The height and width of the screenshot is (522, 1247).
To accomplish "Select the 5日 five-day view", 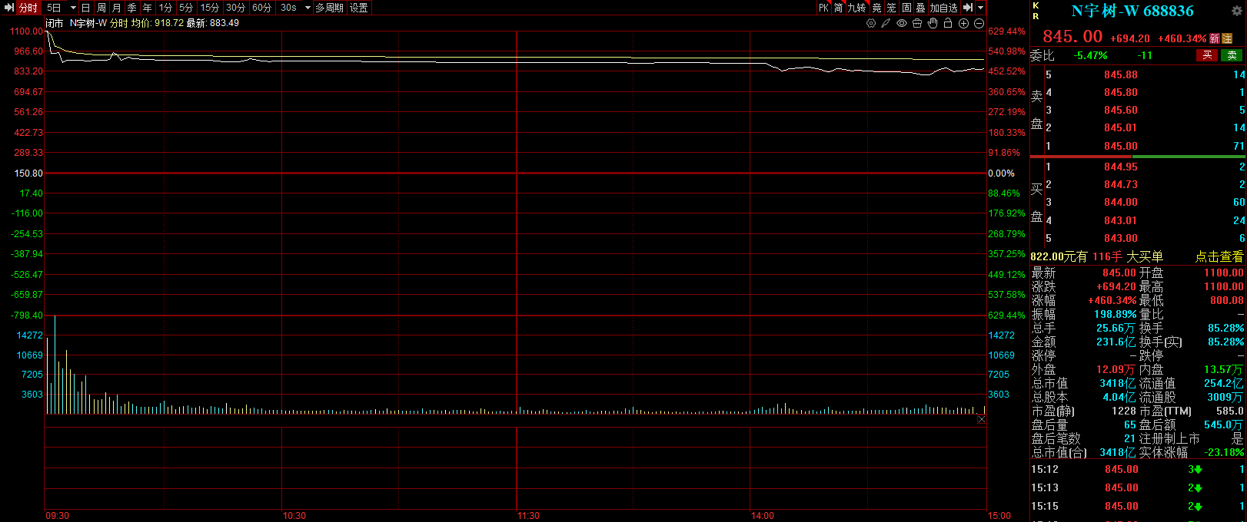I will 54,8.
